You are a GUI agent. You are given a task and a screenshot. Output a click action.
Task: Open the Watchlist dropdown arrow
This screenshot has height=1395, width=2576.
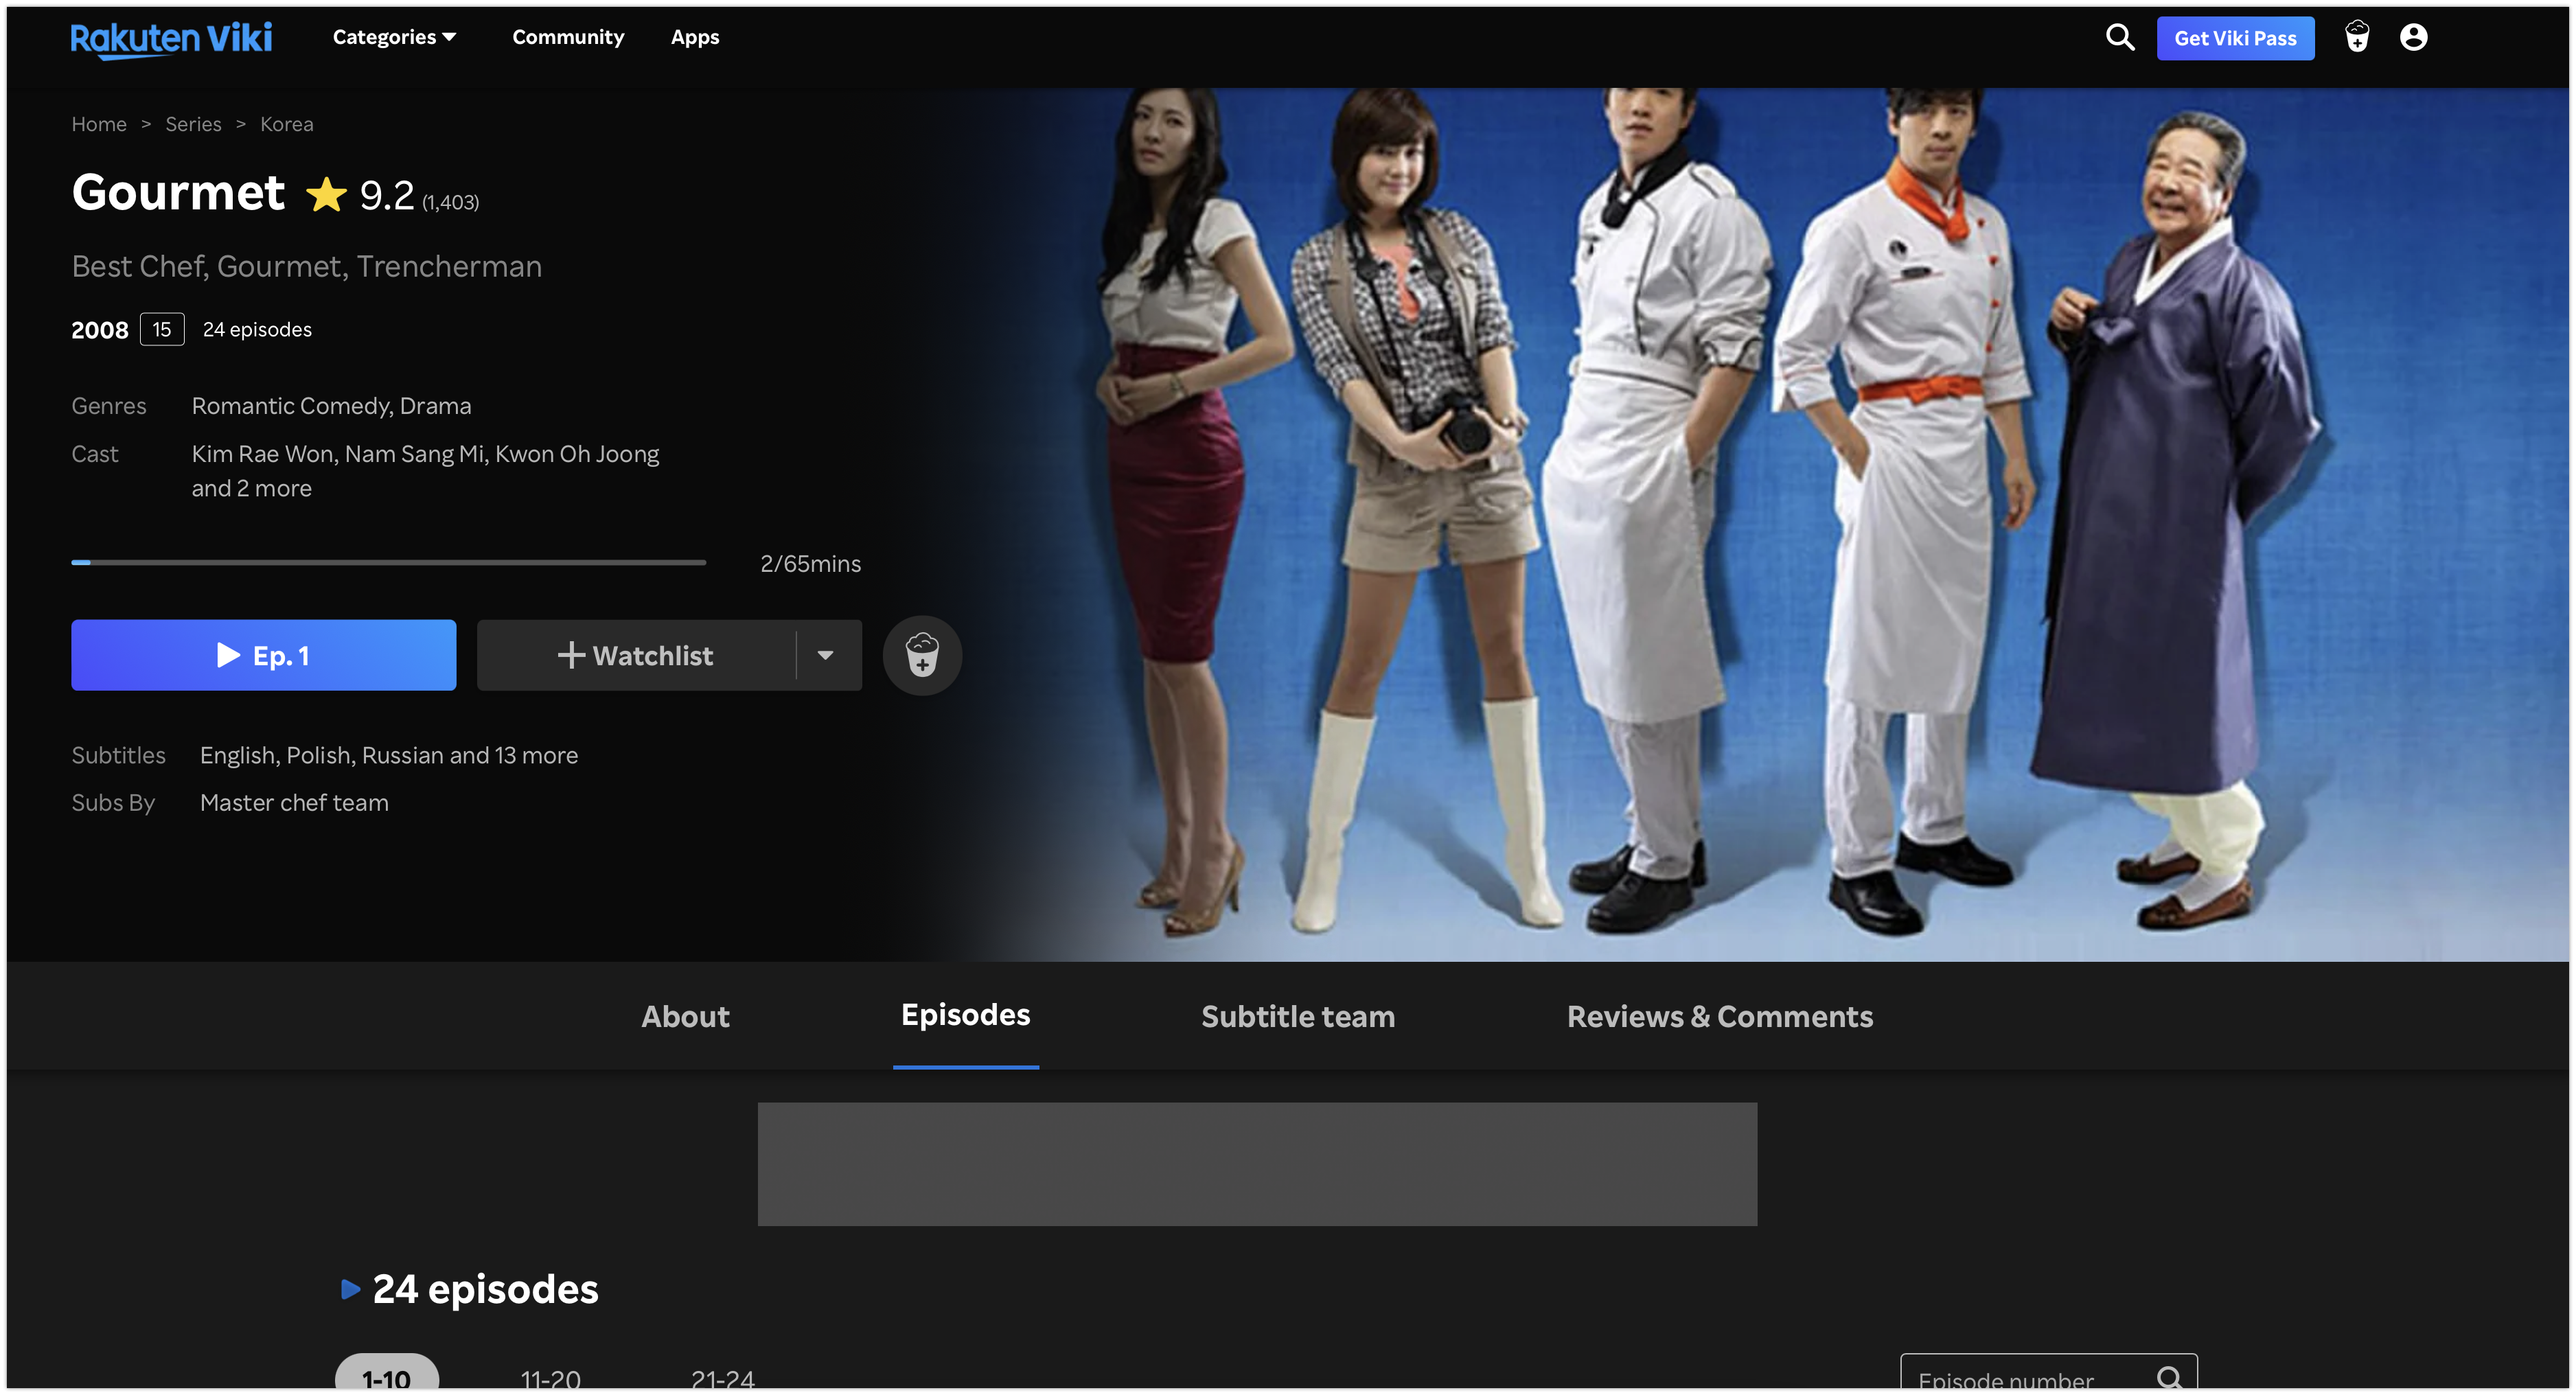tap(825, 655)
